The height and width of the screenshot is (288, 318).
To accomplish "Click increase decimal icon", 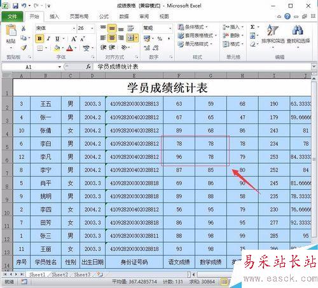I will (x=147, y=48).
